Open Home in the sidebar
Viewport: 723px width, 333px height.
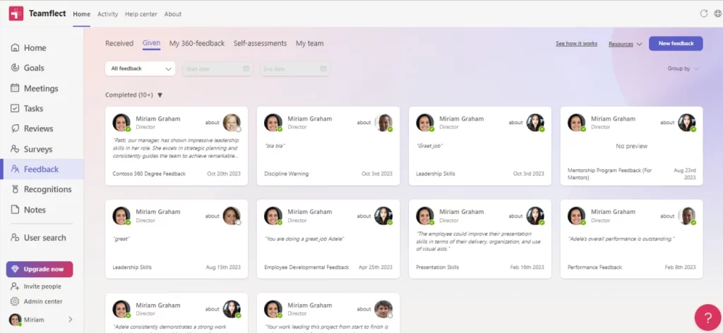point(28,48)
